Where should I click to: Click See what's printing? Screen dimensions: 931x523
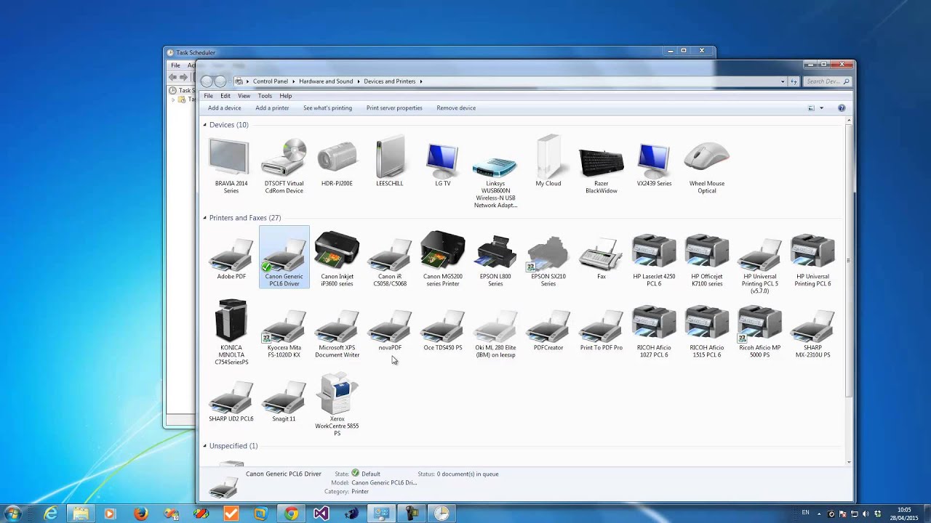click(327, 108)
